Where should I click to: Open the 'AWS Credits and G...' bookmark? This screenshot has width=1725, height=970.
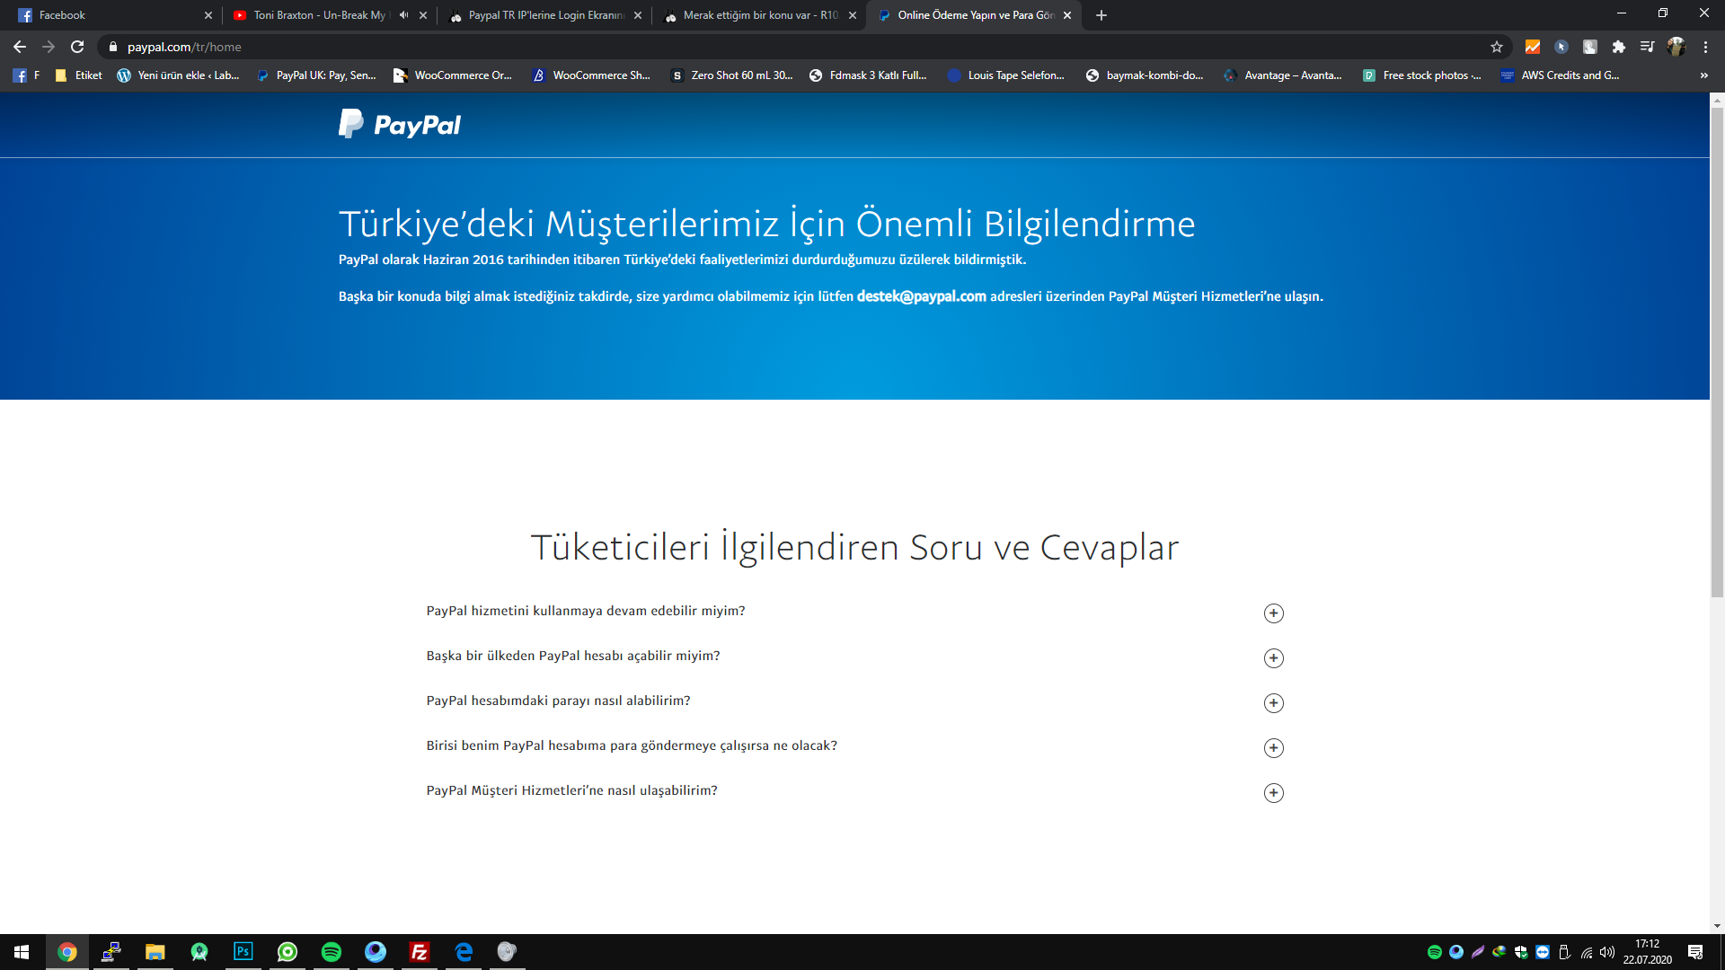click(x=1560, y=75)
